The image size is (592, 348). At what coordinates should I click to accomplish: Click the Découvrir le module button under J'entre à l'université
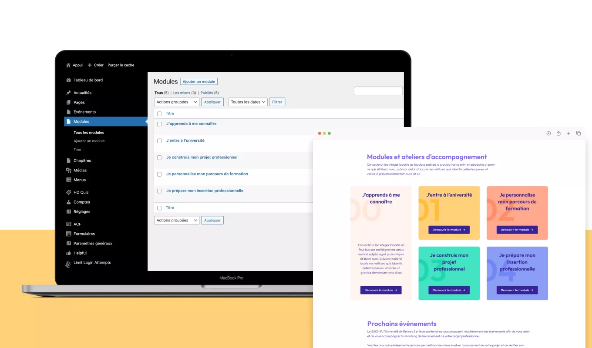[449, 230]
